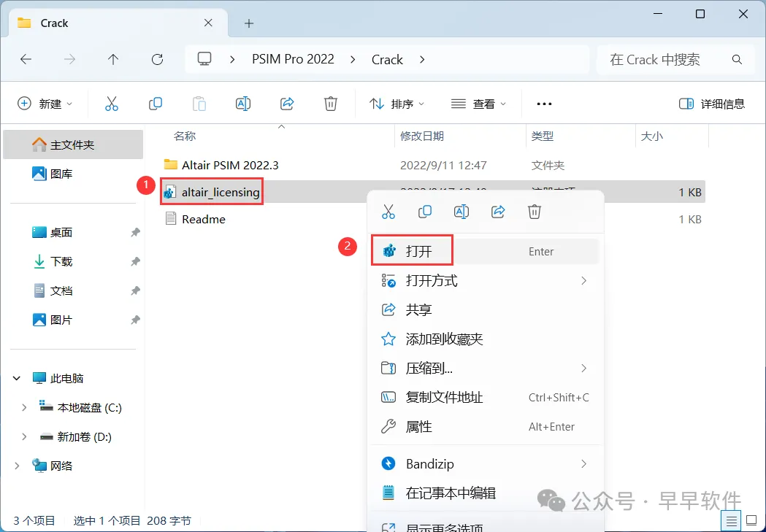Select 打开 in context menu
The height and width of the screenshot is (532, 766).
point(485,251)
